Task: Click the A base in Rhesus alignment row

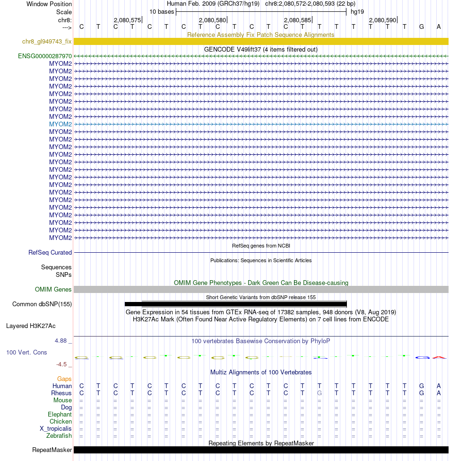Action: click(439, 393)
